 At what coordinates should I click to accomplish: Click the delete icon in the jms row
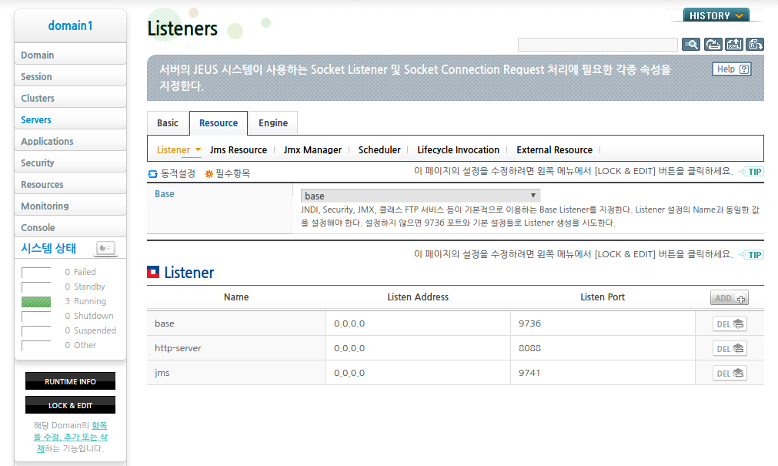coord(730,373)
